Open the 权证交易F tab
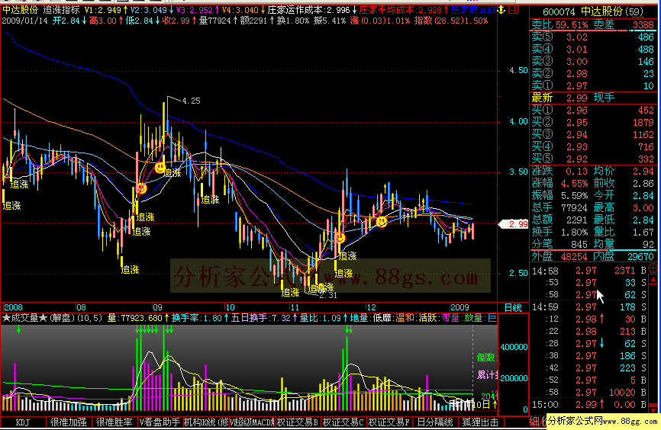The width and height of the screenshot is (661, 430). (389, 422)
